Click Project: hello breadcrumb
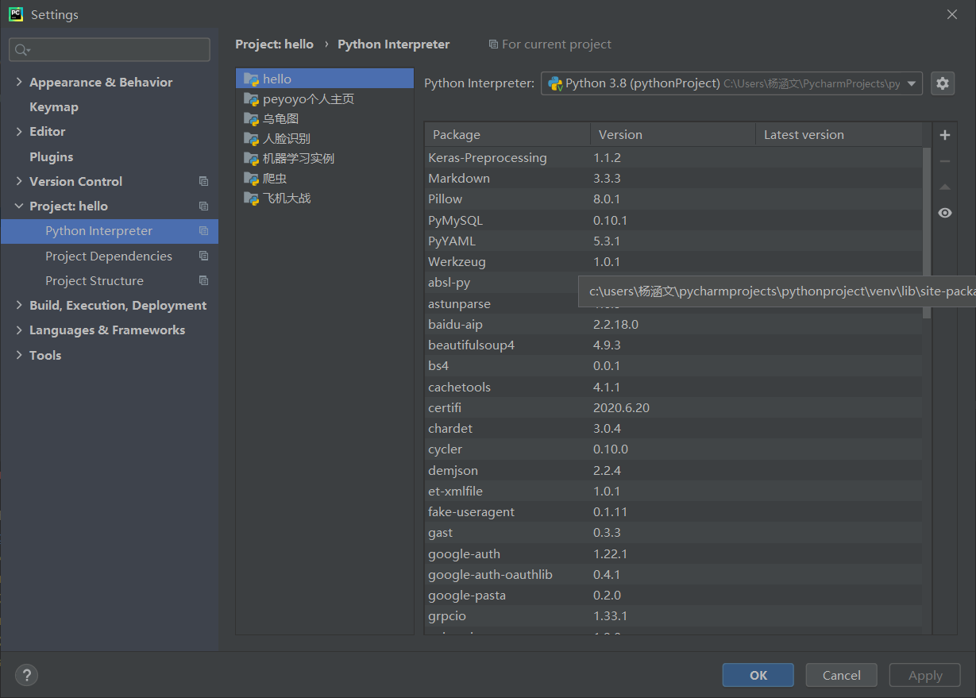976x698 pixels. pyautogui.click(x=274, y=44)
